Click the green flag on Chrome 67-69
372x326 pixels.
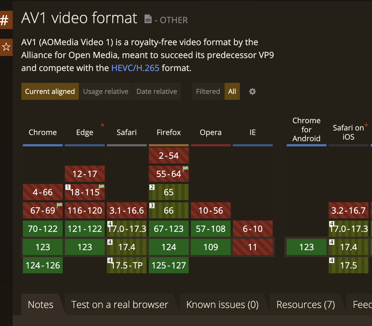59,205
